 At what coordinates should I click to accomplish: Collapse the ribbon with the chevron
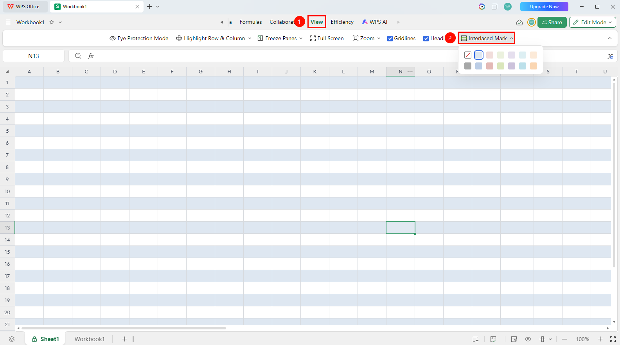coord(609,38)
